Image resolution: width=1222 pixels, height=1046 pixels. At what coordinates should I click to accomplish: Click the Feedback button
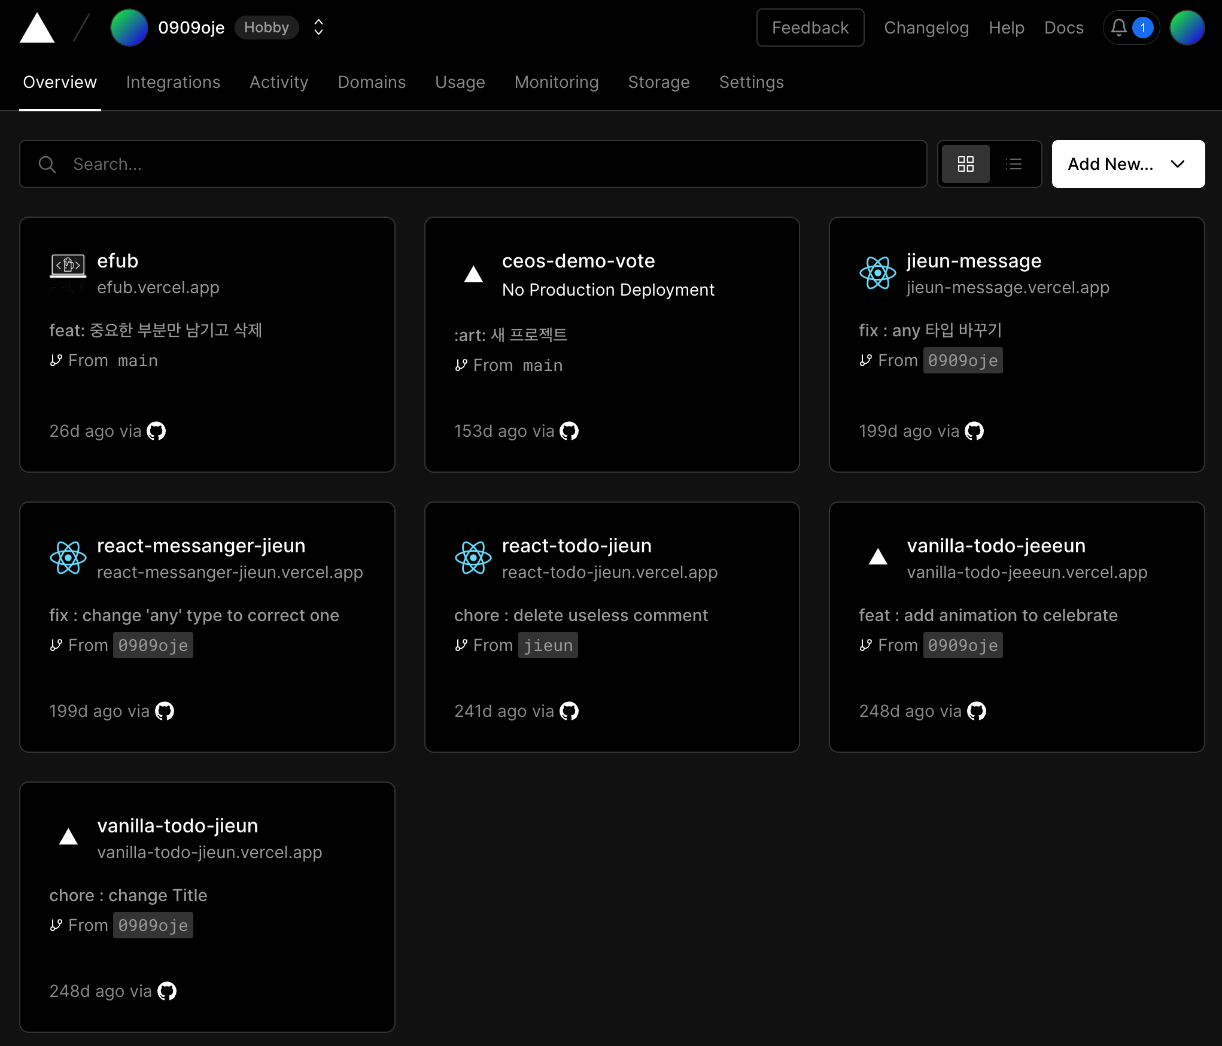pyautogui.click(x=810, y=28)
